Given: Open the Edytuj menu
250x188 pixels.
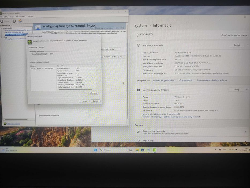Looking at the screenshot, I should click(x=6, y=17).
